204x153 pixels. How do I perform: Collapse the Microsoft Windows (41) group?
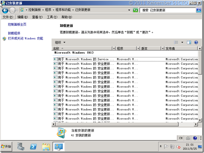click(74, 52)
